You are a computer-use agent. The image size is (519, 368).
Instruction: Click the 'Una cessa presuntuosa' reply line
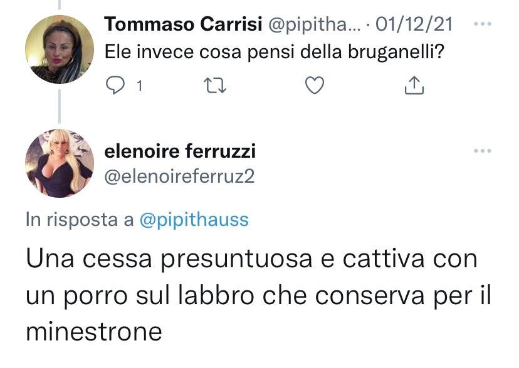pyautogui.click(x=251, y=259)
